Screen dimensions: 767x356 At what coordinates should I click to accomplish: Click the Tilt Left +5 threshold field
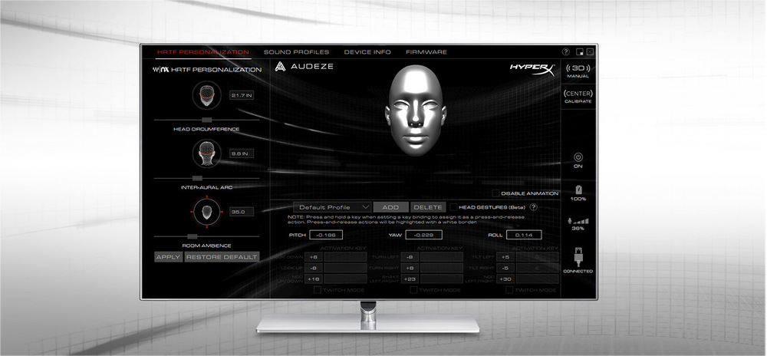point(505,257)
